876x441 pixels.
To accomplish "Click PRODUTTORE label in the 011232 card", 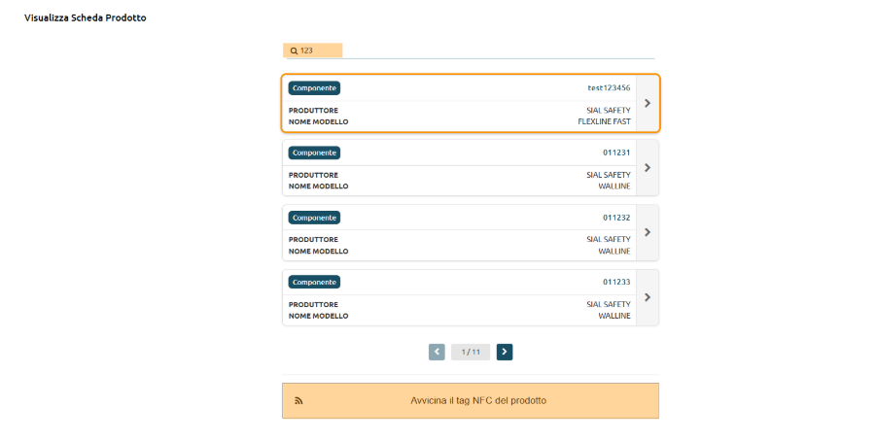I will [313, 240].
